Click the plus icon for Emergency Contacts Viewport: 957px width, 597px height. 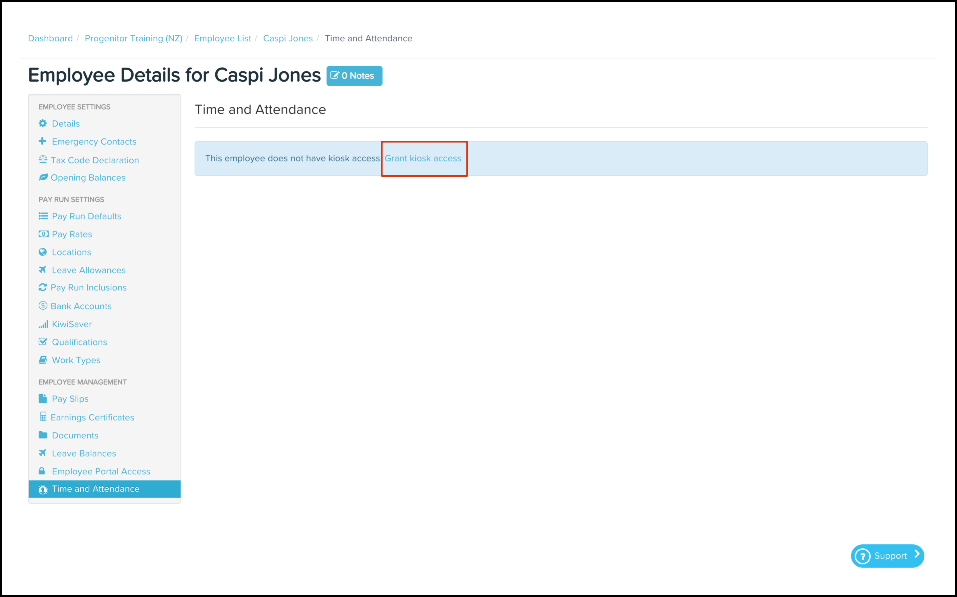(43, 141)
